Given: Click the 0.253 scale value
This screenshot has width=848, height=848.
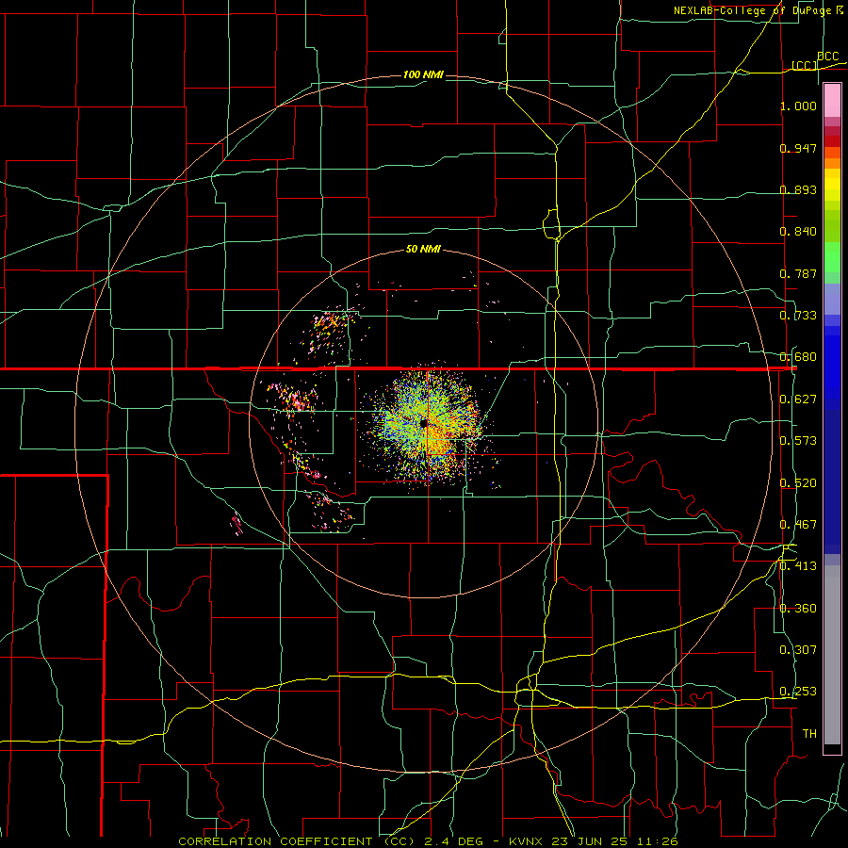Looking at the screenshot, I should (x=798, y=692).
